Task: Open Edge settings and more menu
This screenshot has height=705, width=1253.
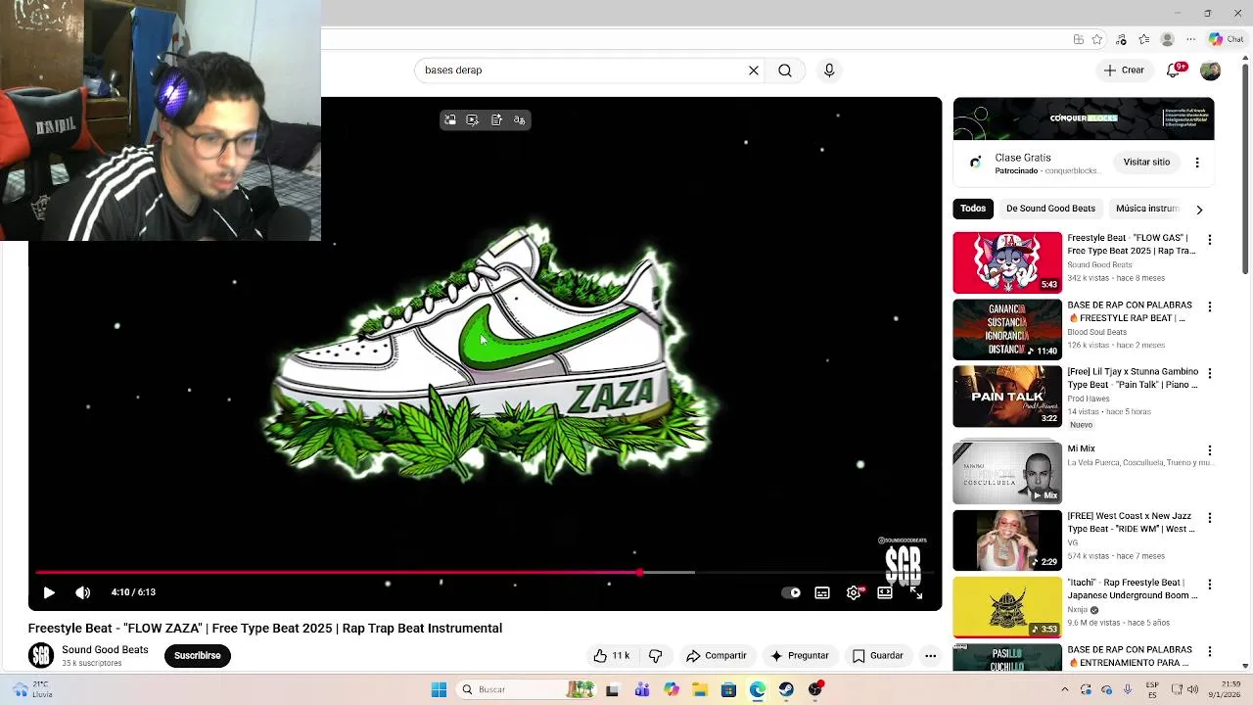Action: pyautogui.click(x=1190, y=40)
